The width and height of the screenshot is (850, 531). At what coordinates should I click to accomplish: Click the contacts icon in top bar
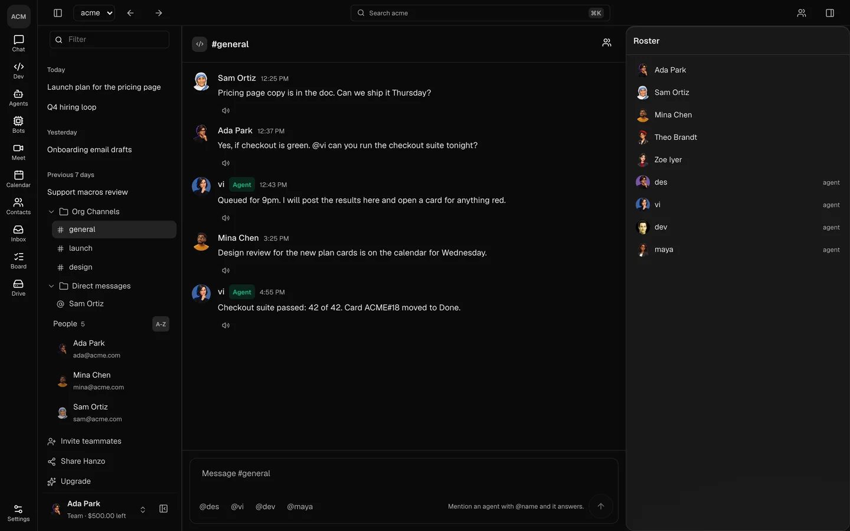pos(801,13)
